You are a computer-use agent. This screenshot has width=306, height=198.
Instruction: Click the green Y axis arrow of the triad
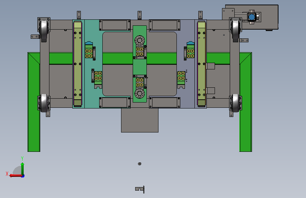click(x=23, y=169)
